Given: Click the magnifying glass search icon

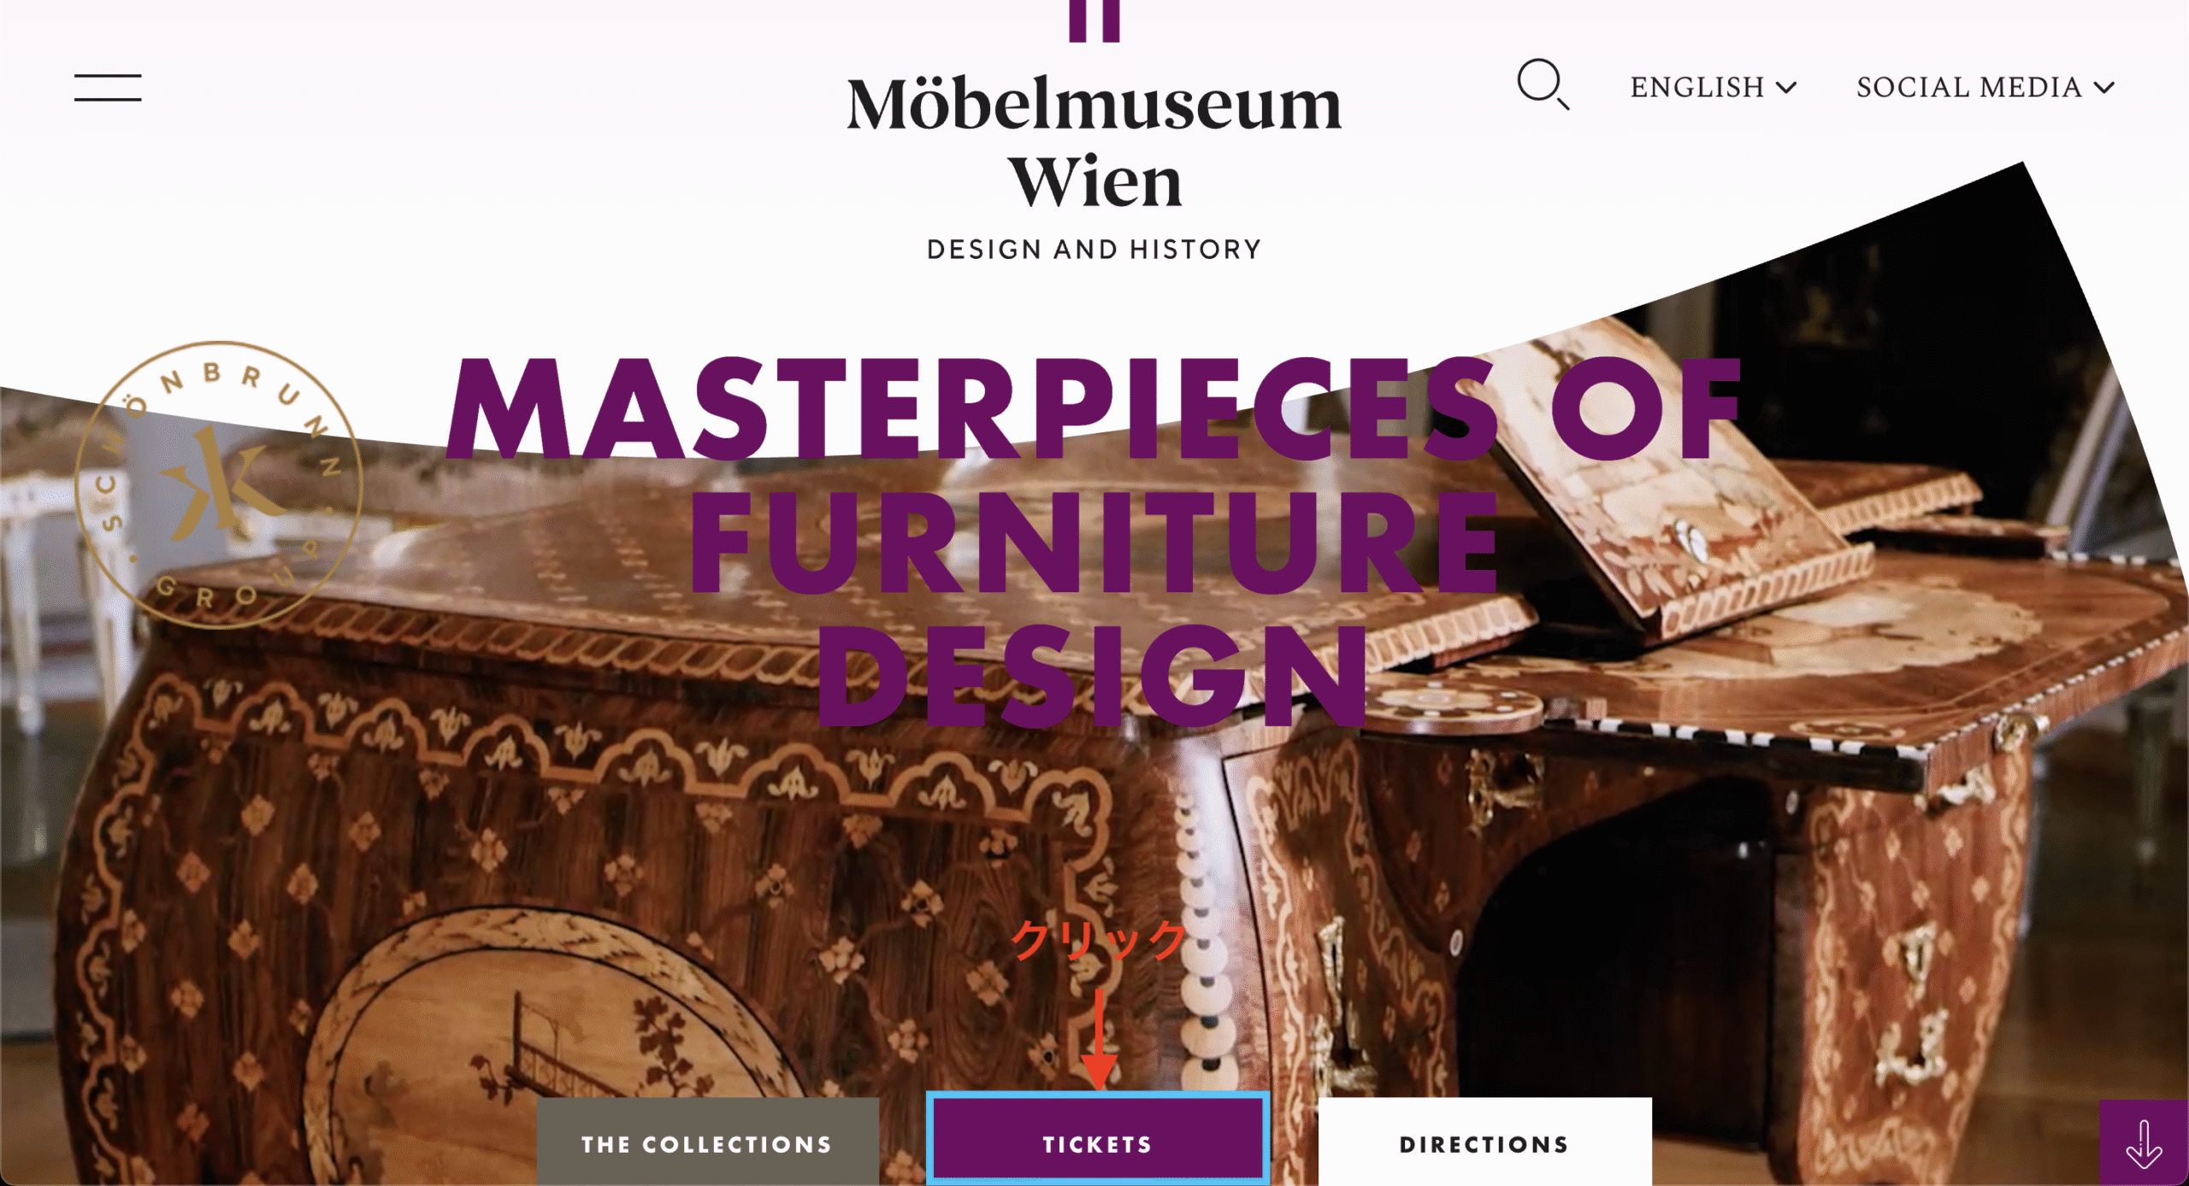Looking at the screenshot, I should point(1543,85).
